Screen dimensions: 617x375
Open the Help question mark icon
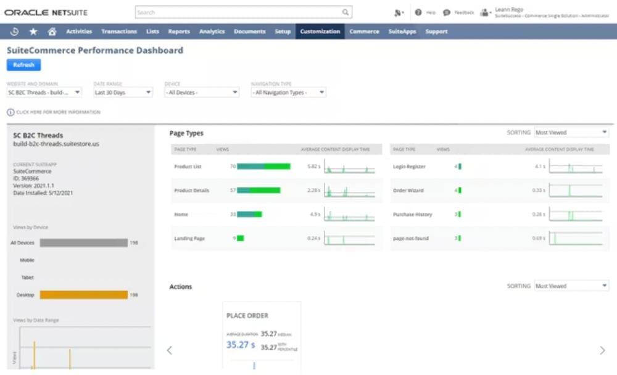coord(418,12)
